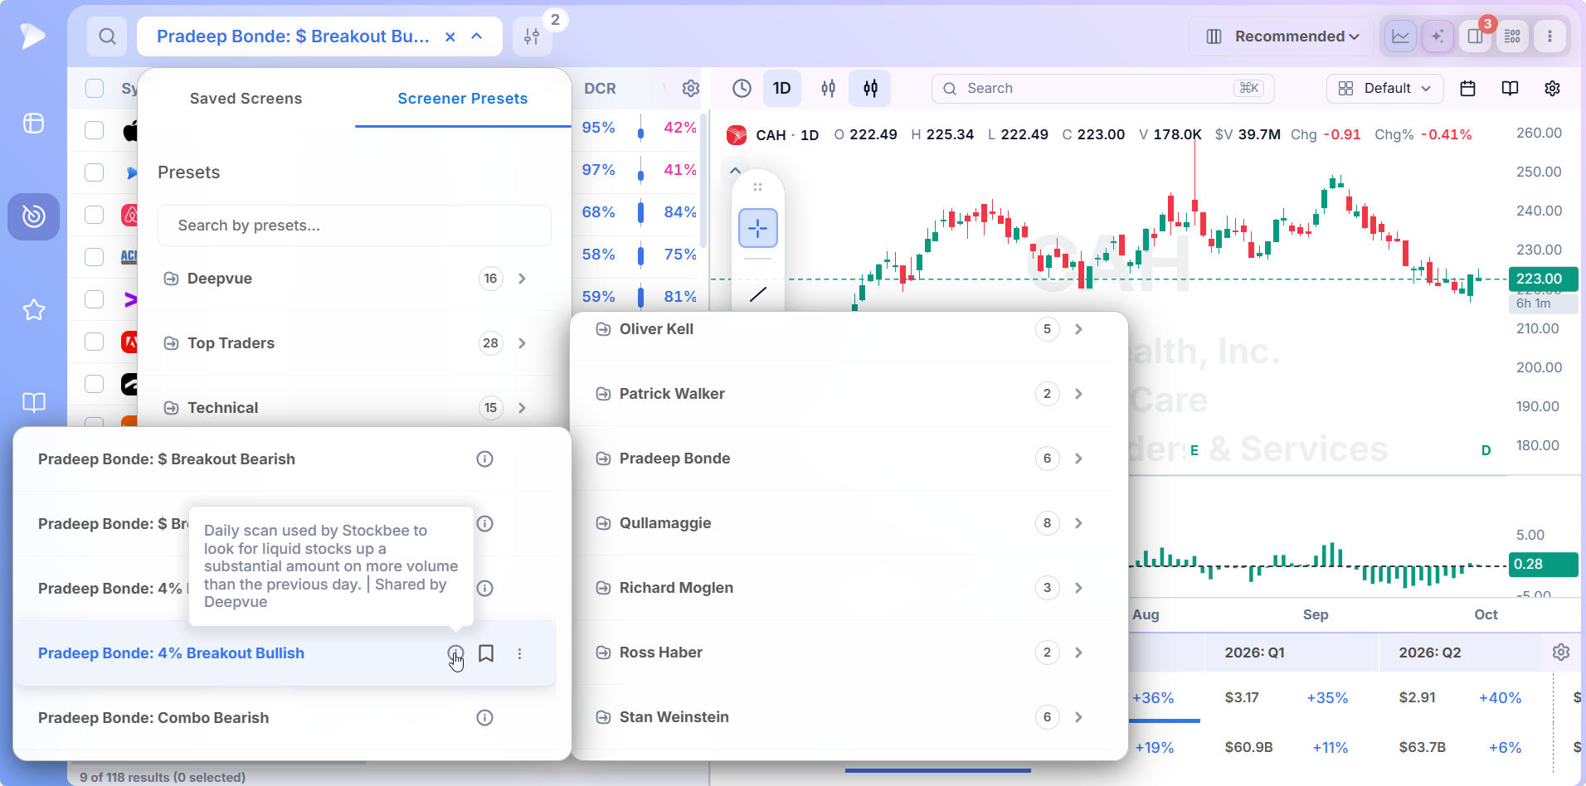Open the chart history clock icon

[x=742, y=89]
